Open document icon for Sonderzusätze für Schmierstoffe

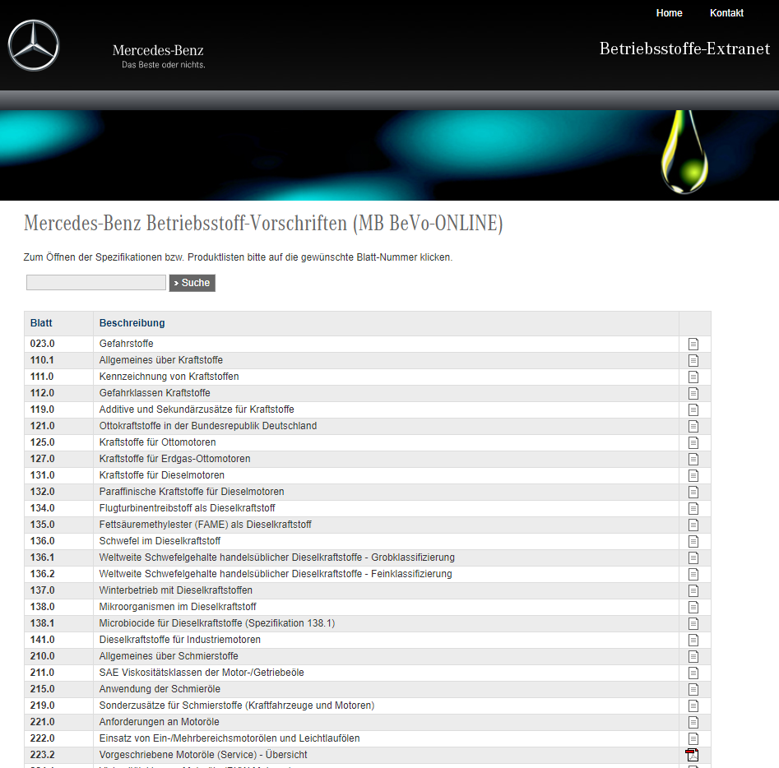(693, 706)
